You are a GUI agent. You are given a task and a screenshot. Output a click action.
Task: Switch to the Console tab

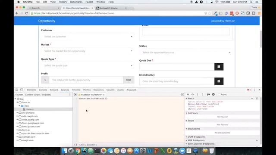43,90
